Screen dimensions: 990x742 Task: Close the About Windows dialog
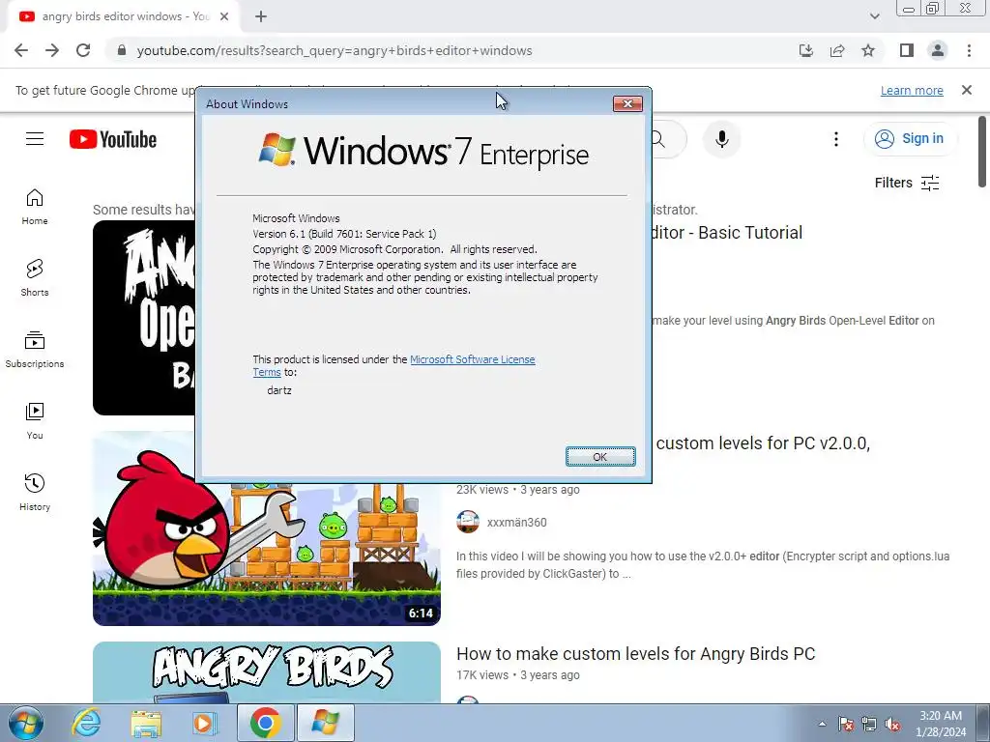(627, 103)
